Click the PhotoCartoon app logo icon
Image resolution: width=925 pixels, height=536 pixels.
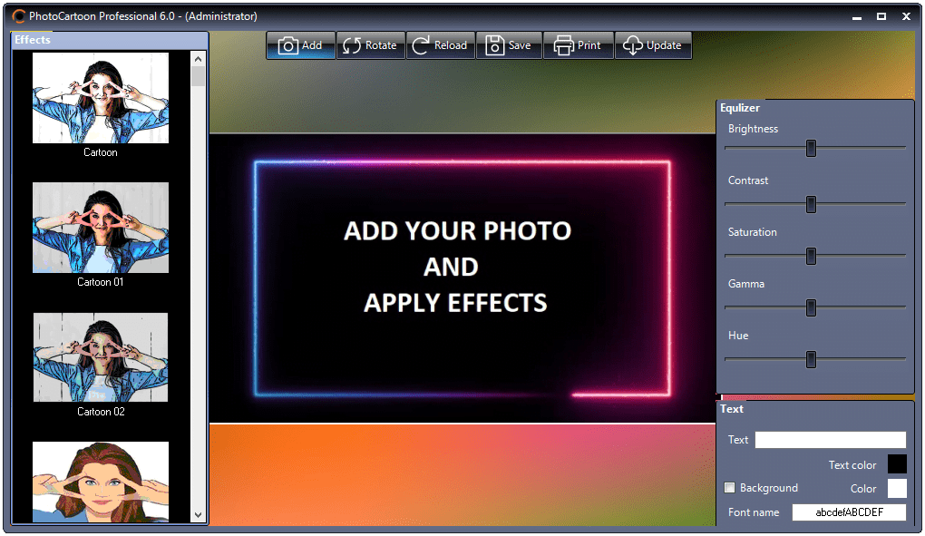(x=19, y=16)
